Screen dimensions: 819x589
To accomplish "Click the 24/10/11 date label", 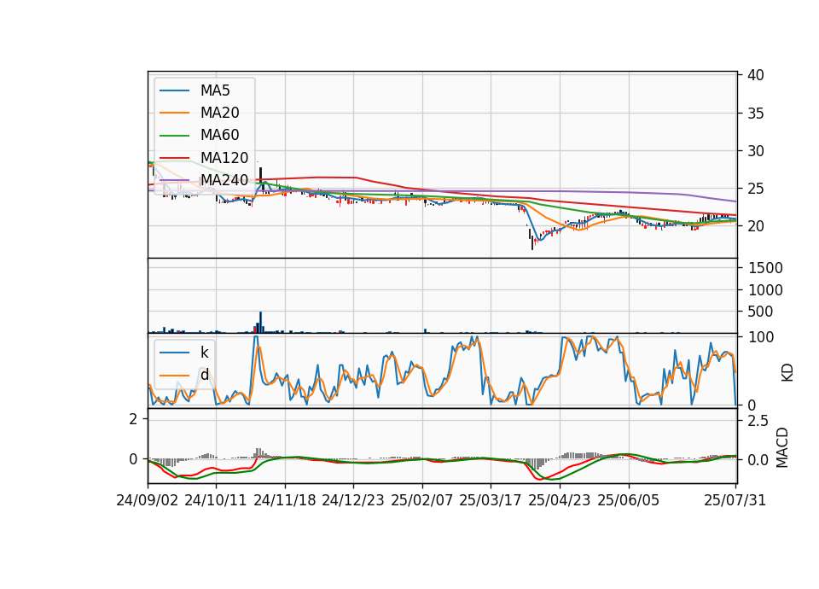I will (216, 500).
